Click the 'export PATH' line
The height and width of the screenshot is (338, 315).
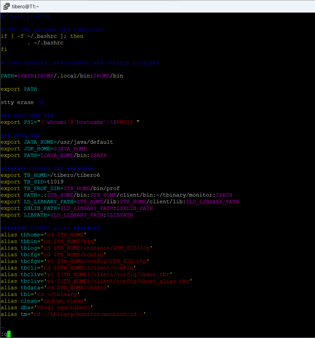[19, 89]
